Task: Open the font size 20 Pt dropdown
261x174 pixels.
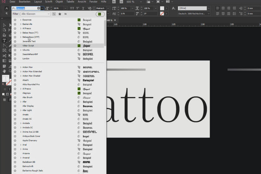Action: click(65, 8)
